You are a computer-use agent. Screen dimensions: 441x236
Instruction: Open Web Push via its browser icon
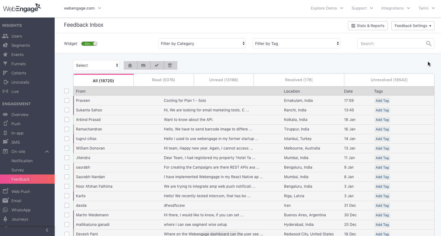(x=5, y=191)
